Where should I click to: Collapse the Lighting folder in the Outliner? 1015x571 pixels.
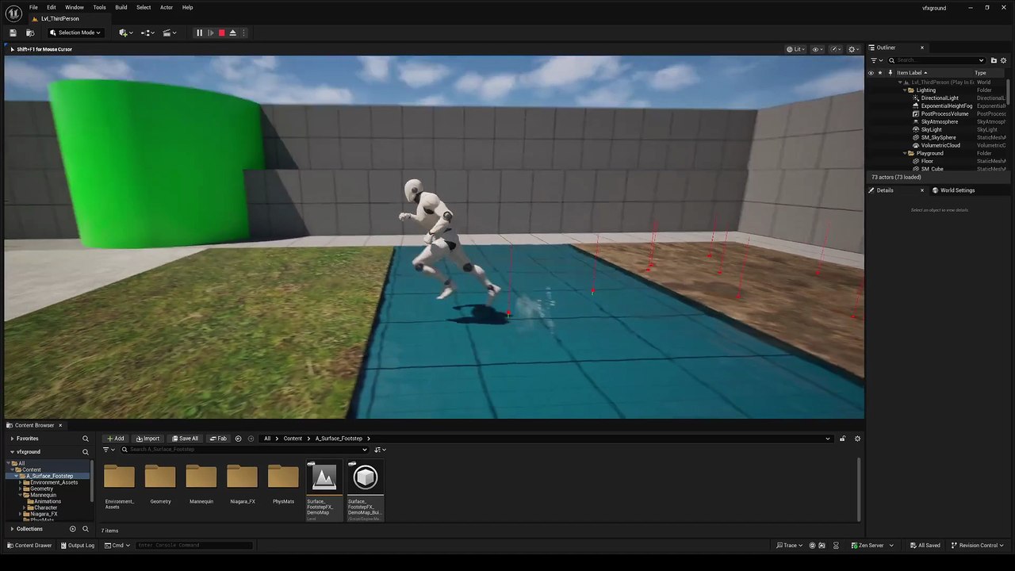tap(905, 90)
